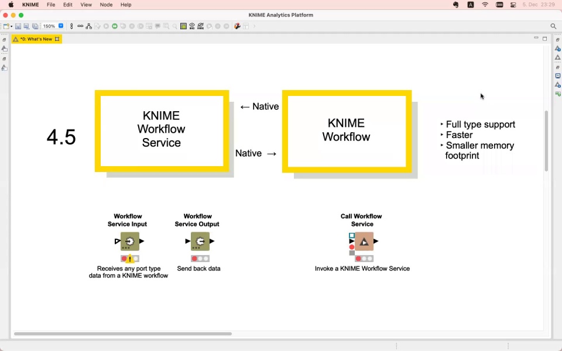Screen dimensions: 562x351
Task: Click the Evernote elephant menu bar icon
Action: point(455,5)
